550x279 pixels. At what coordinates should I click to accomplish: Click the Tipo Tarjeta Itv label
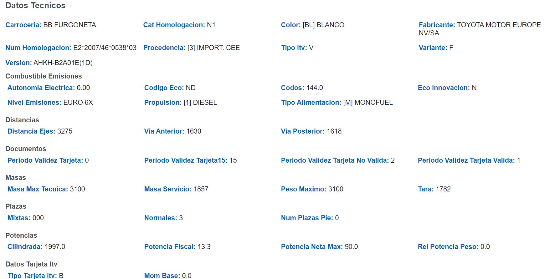[32, 276]
